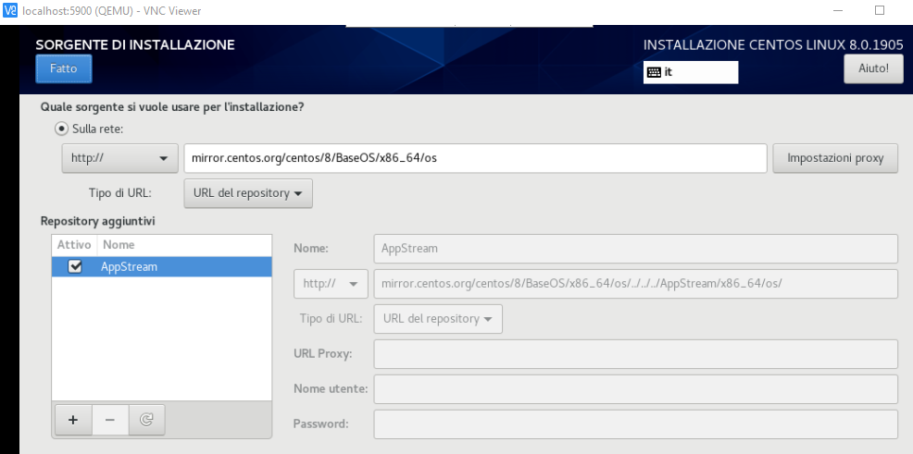Open the AppStream Tipo di URL dropdown
The width and height of the screenshot is (913, 454).
click(x=438, y=319)
